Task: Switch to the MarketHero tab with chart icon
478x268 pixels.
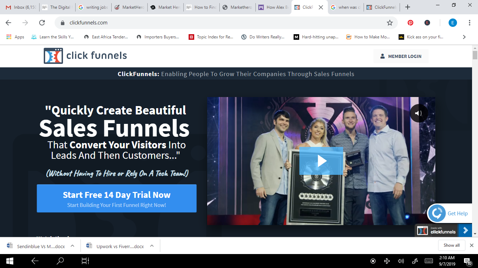Action: pyautogui.click(x=129, y=7)
